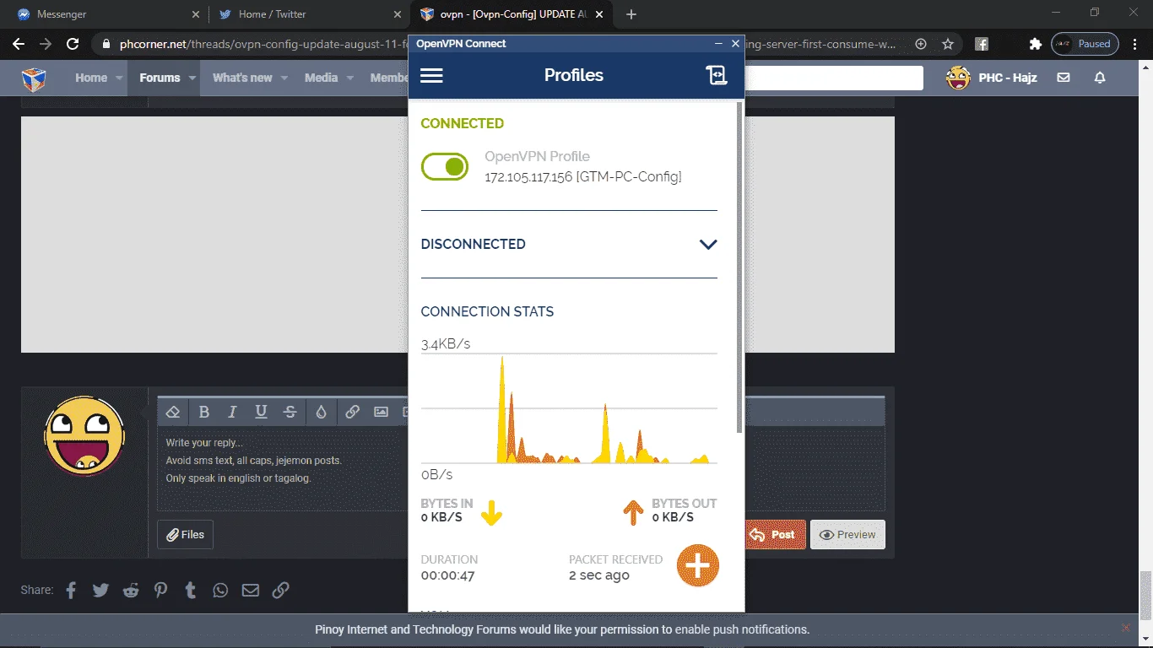Toggle bold formatting in the reply editor
This screenshot has height=648, width=1153.
coord(203,412)
